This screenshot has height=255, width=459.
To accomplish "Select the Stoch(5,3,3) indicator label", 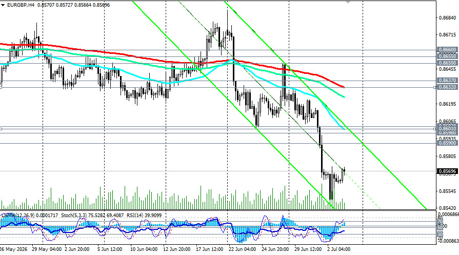I will pyautogui.click(x=73, y=215).
